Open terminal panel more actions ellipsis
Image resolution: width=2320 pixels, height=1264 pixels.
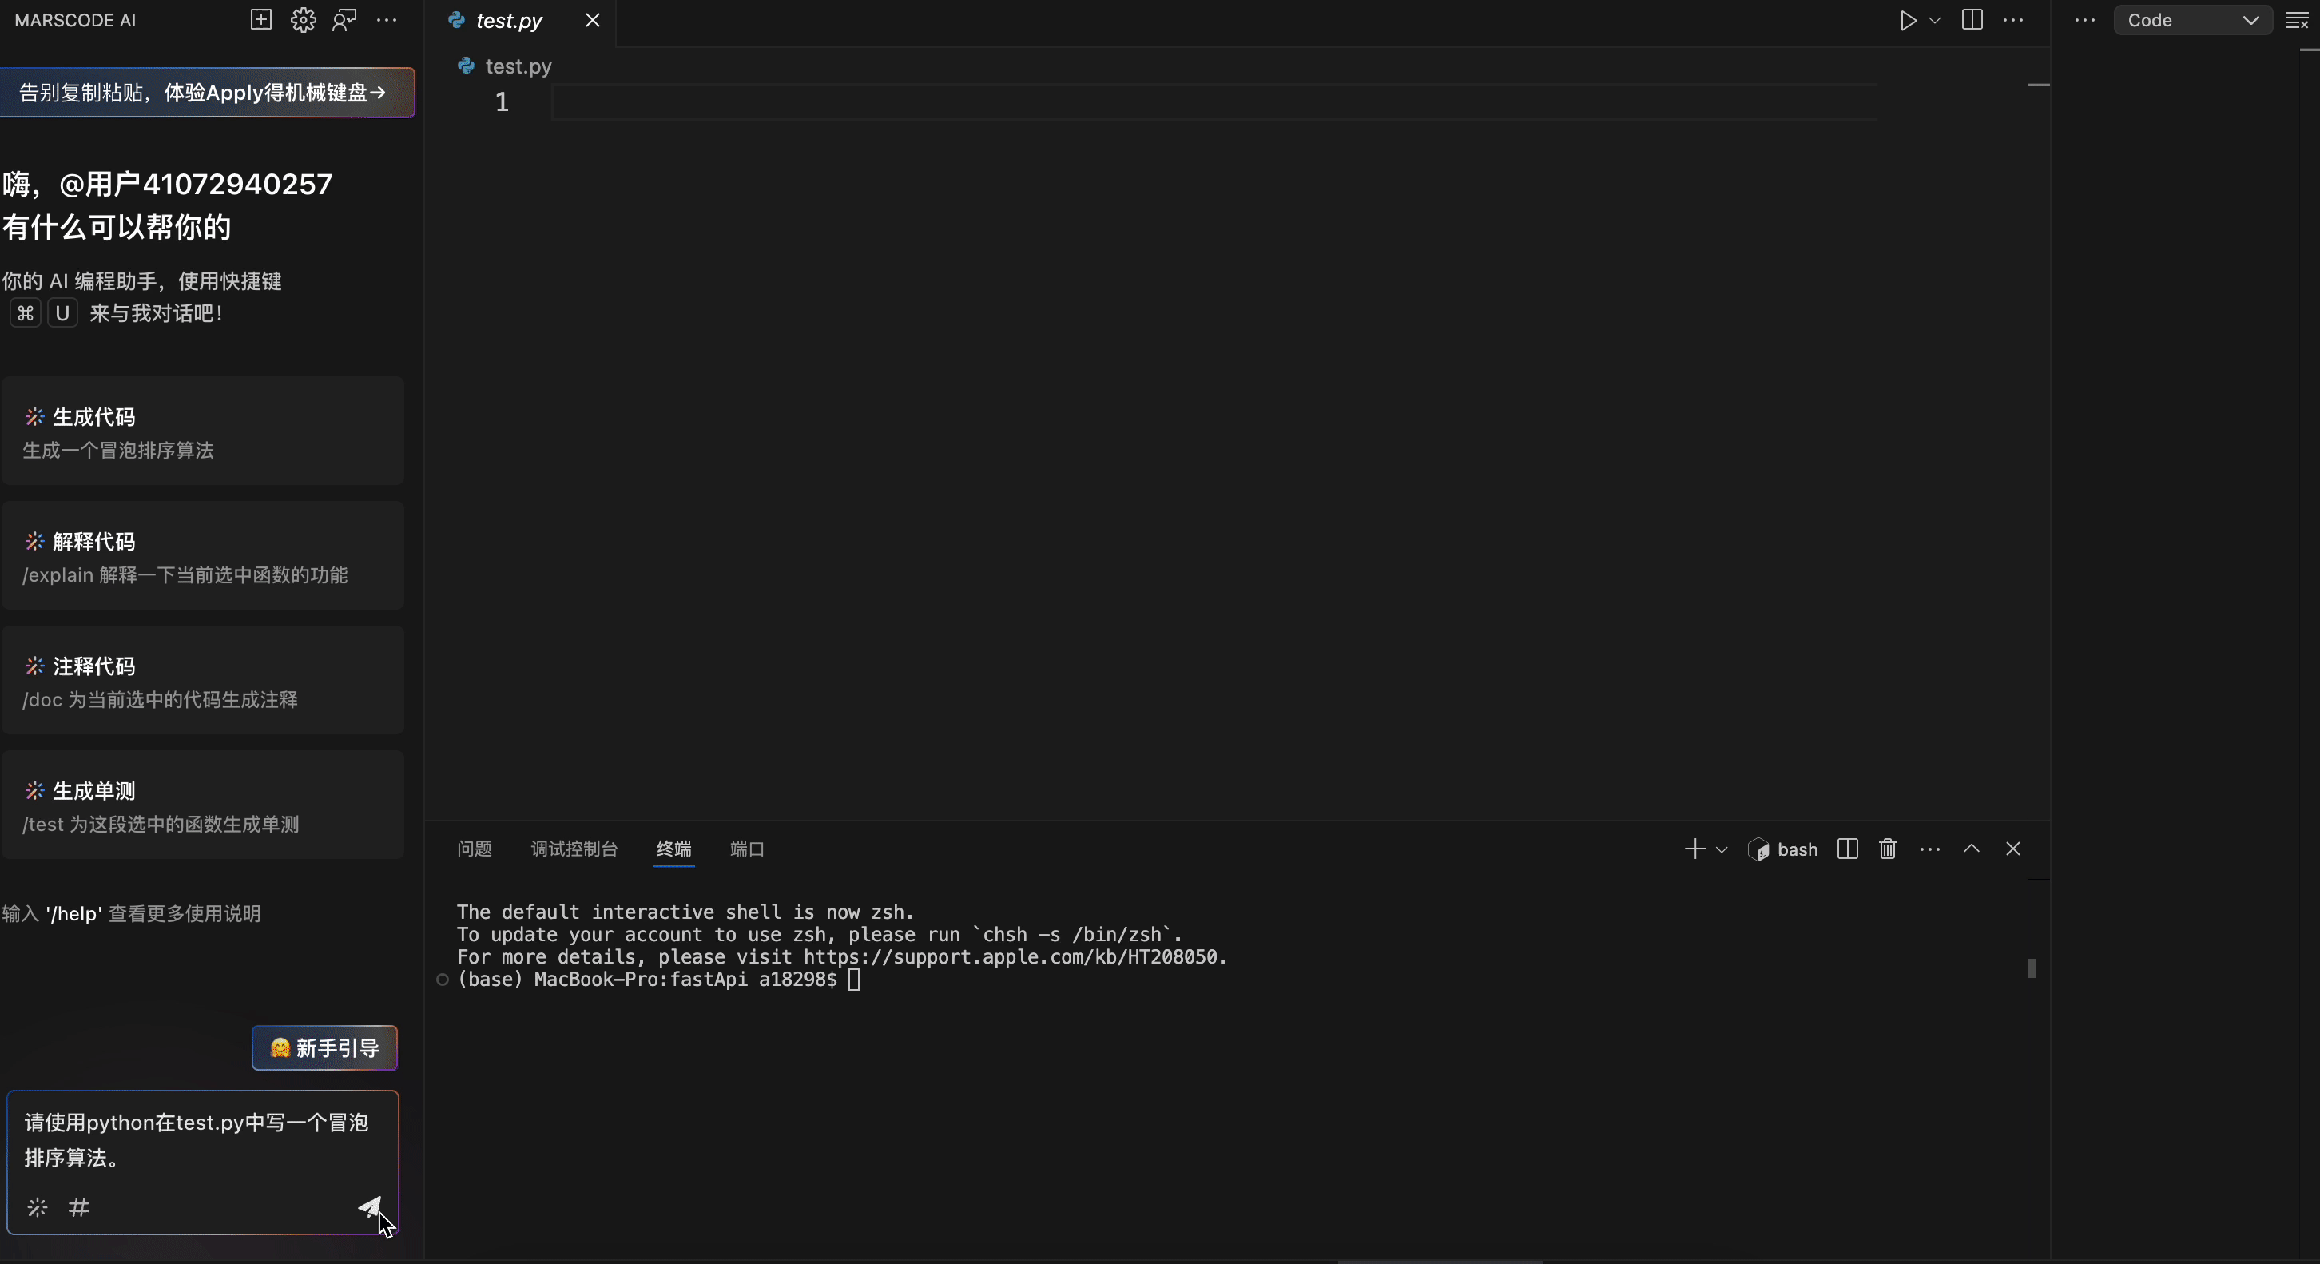(1929, 849)
